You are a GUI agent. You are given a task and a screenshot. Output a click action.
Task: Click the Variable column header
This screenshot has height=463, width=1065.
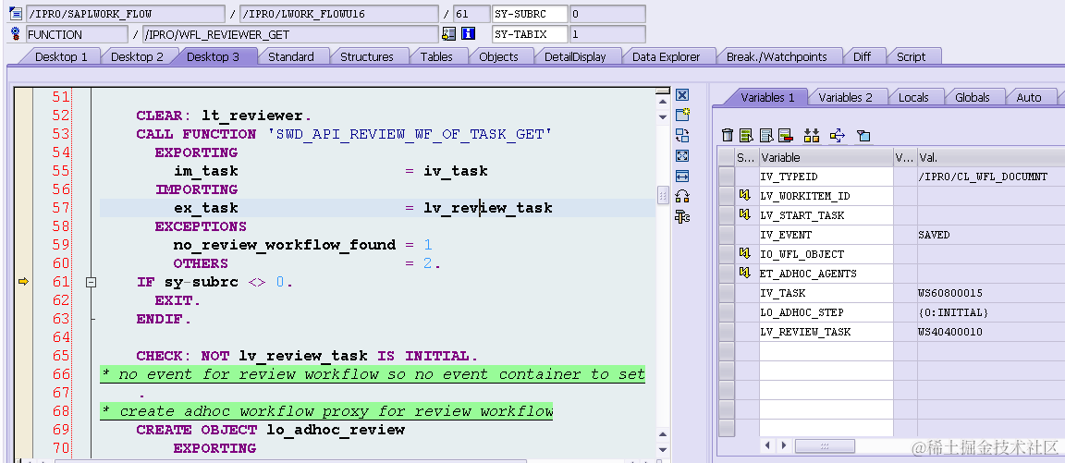click(x=826, y=157)
